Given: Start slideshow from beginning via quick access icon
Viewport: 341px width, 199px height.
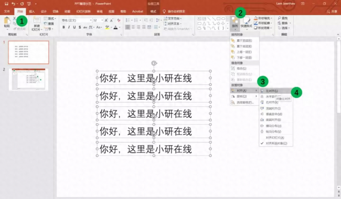Looking at the screenshot, I should (29, 4).
